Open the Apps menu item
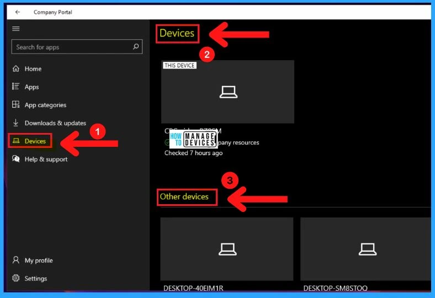 point(31,87)
